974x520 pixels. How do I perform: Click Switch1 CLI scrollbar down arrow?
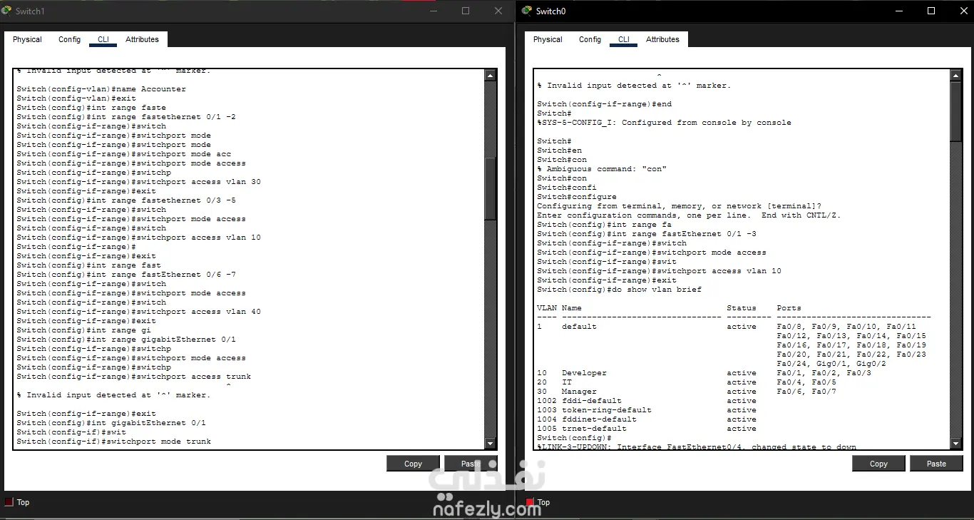pyautogui.click(x=490, y=442)
